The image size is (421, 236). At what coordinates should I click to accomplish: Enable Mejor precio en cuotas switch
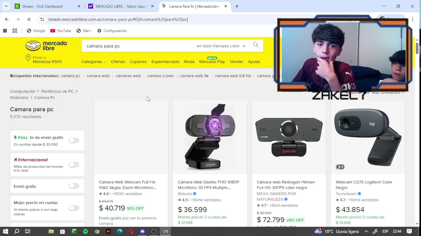point(74,208)
